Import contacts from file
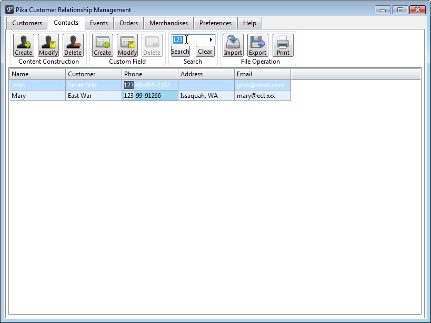This screenshot has height=323, width=431. pos(233,45)
